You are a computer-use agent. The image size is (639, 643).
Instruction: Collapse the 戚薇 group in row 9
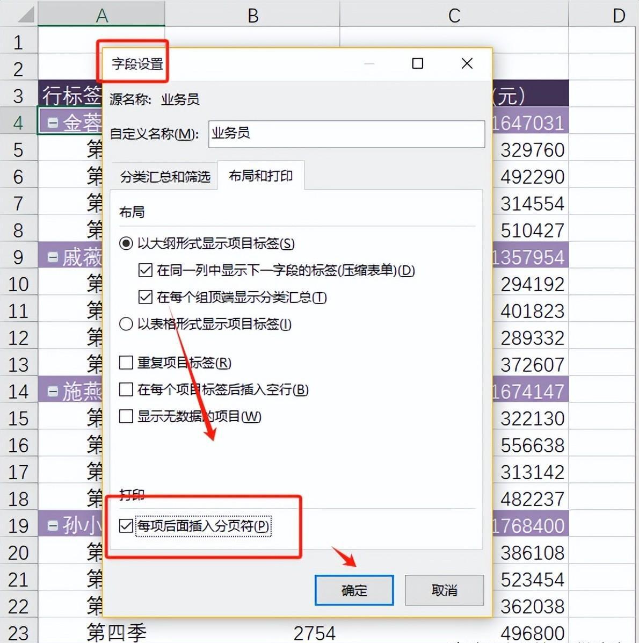(x=53, y=257)
